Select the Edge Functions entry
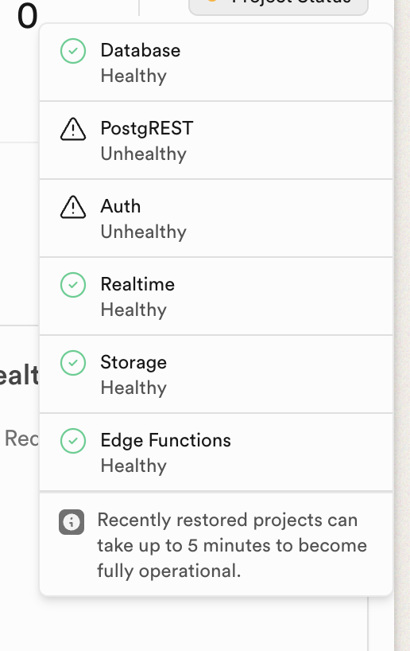410x651 pixels. [216, 452]
